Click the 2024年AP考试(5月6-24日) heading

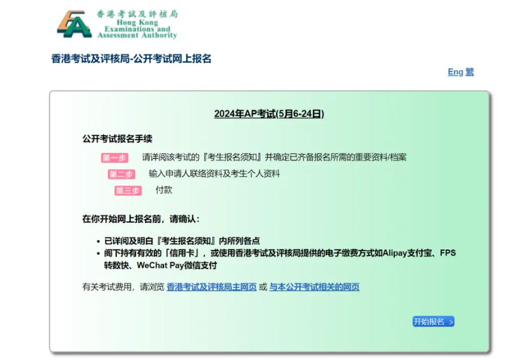(x=269, y=114)
